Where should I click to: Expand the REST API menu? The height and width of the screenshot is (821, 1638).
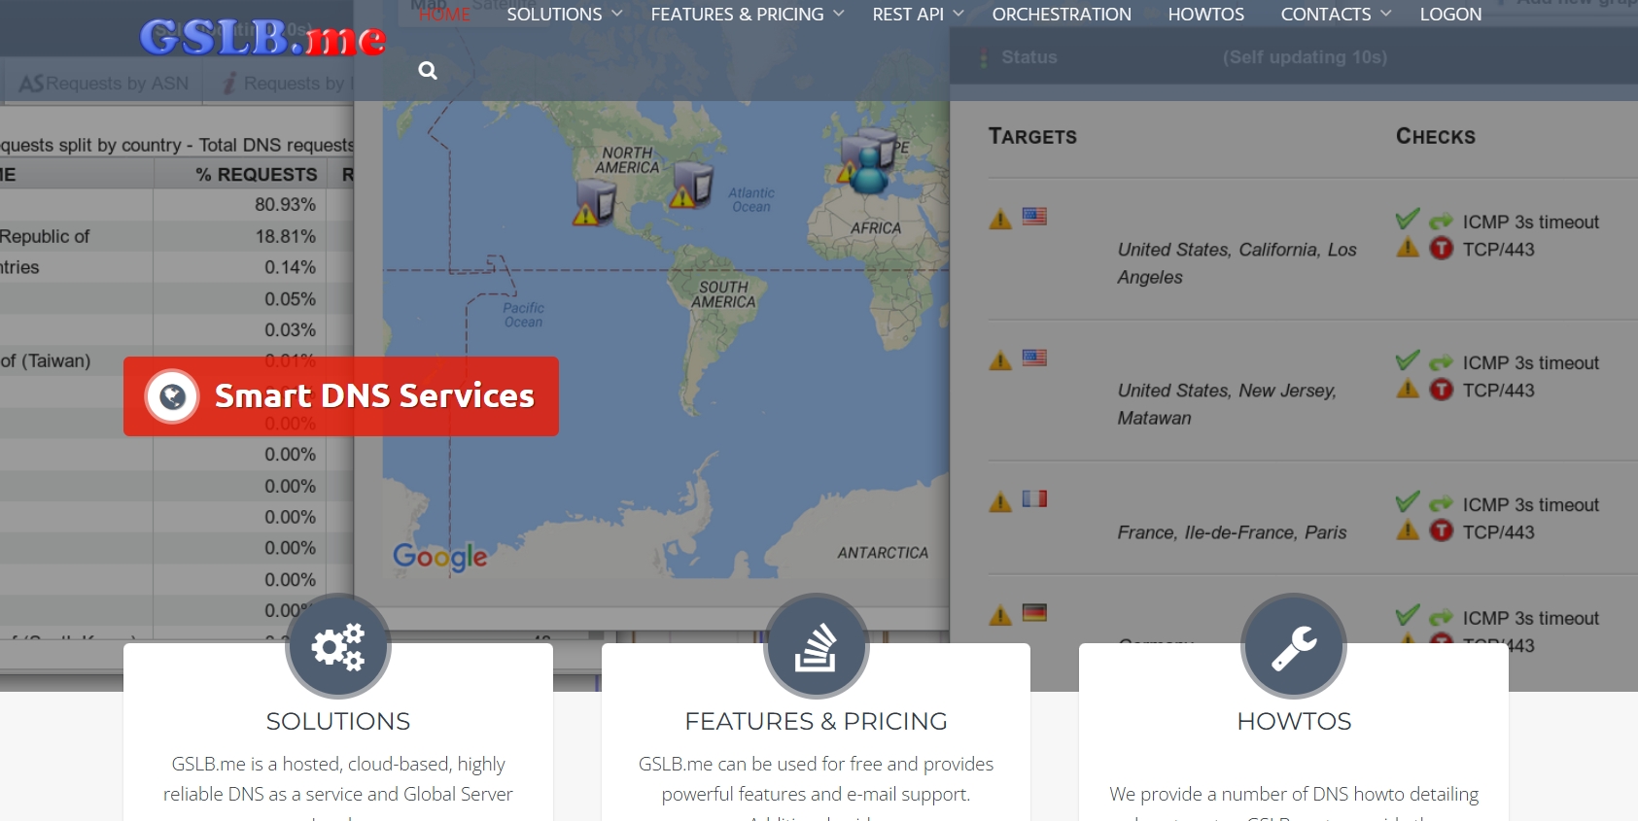coord(917,15)
